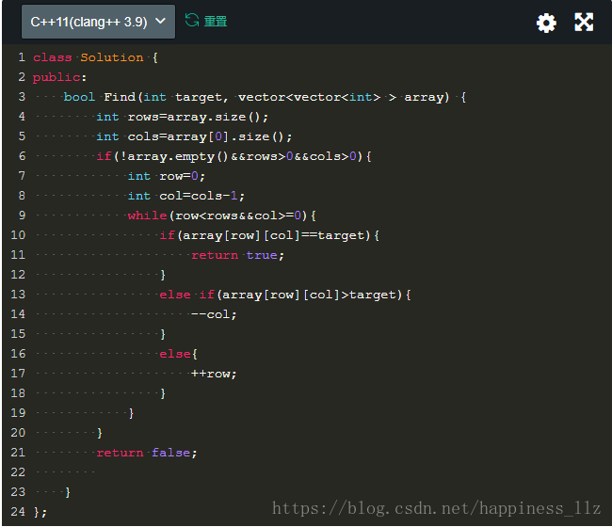The height and width of the screenshot is (527, 612).
Task: Click the 'else if(array[row][col]>target){' line
Action: pos(285,295)
